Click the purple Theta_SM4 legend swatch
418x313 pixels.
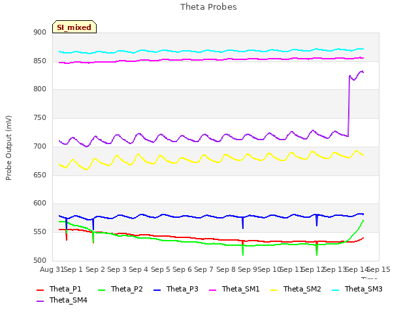(40, 301)
